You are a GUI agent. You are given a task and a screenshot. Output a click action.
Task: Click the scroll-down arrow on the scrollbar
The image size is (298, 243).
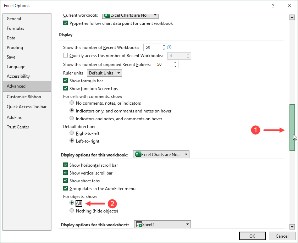pos(292,227)
